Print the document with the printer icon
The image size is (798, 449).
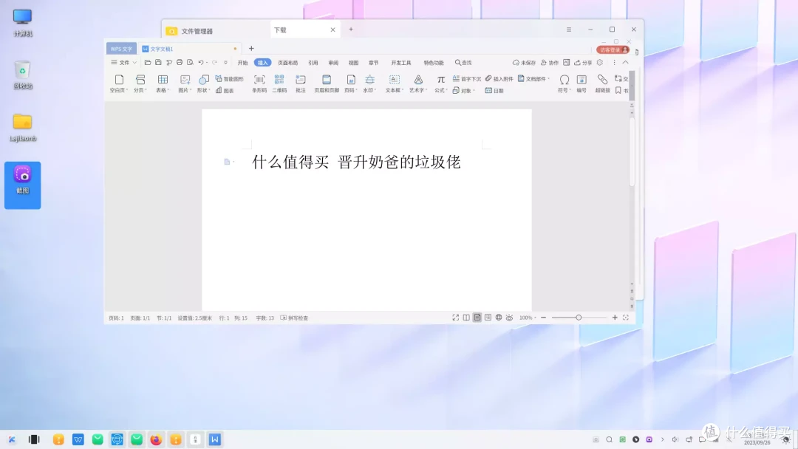(x=179, y=63)
